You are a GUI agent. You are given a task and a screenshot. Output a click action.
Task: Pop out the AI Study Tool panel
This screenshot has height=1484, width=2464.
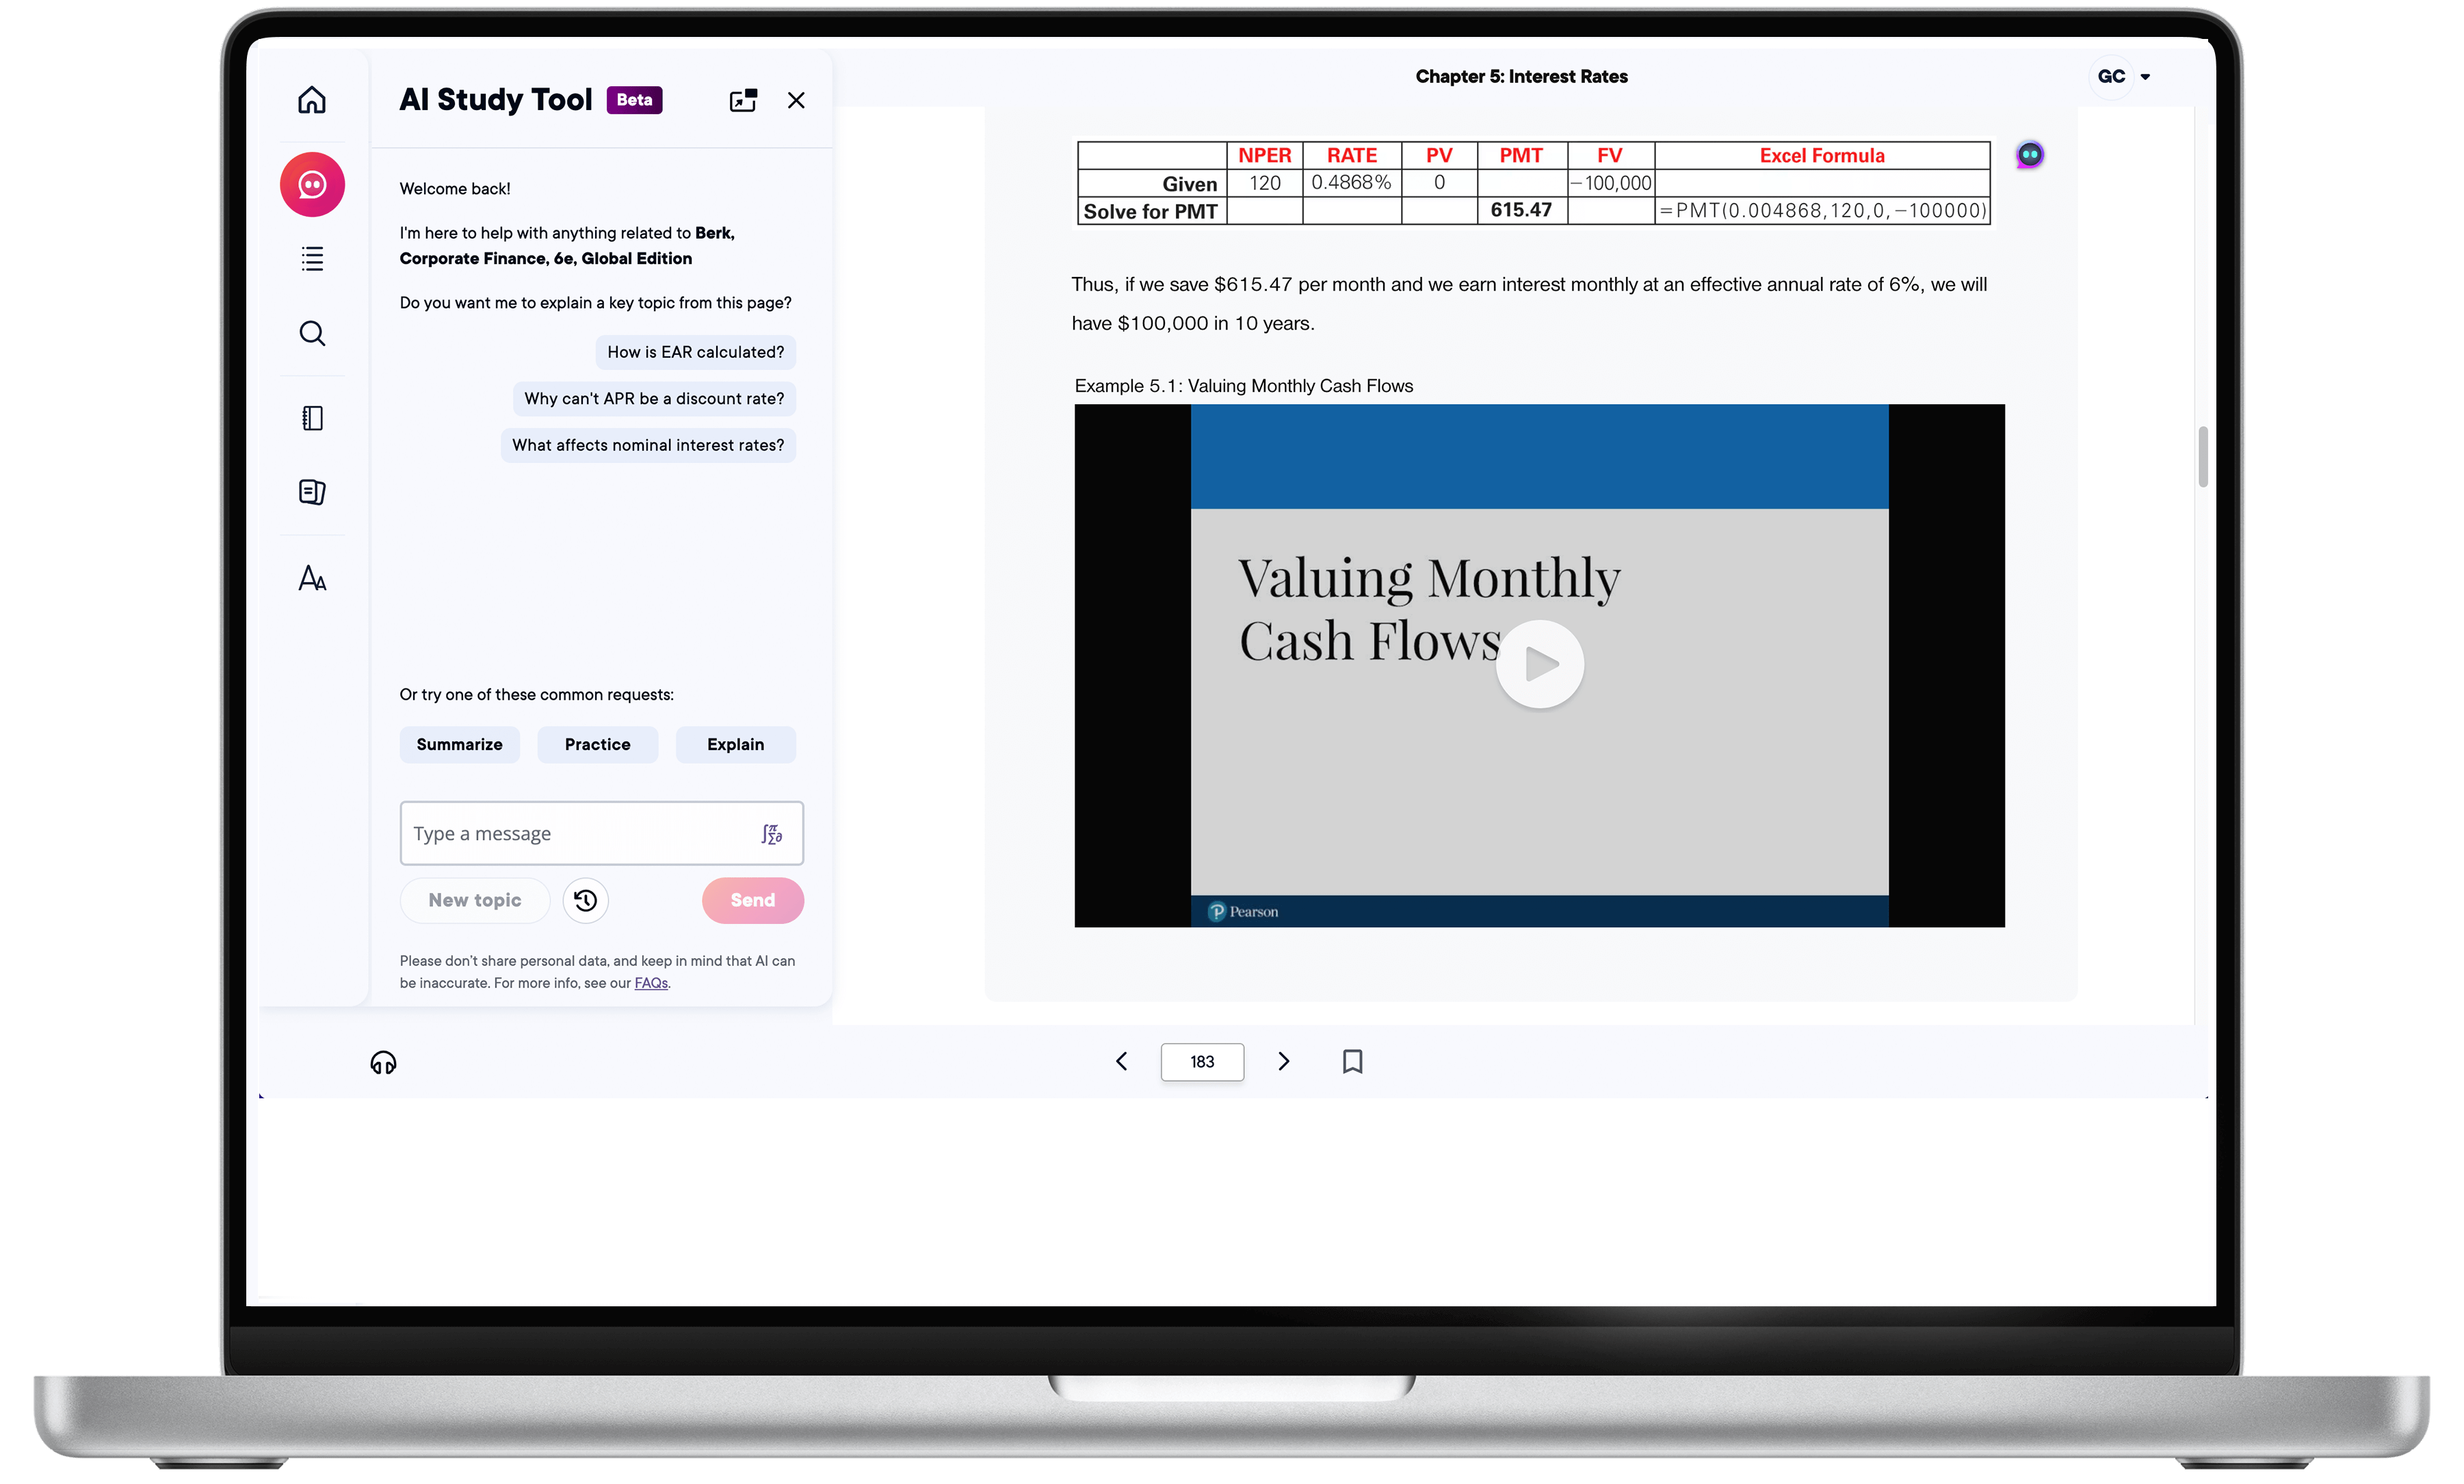743,100
